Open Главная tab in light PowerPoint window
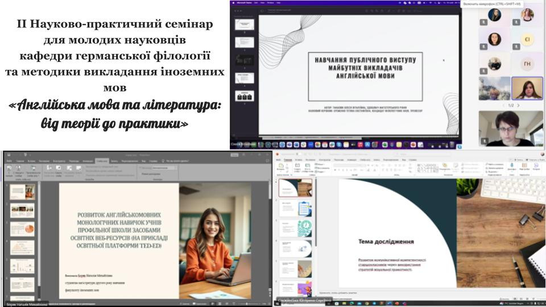The width and height of the screenshot is (546, 307). (288, 160)
